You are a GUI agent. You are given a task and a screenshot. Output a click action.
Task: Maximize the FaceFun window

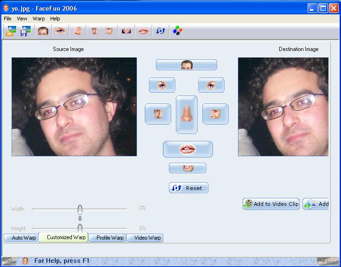point(323,8)
